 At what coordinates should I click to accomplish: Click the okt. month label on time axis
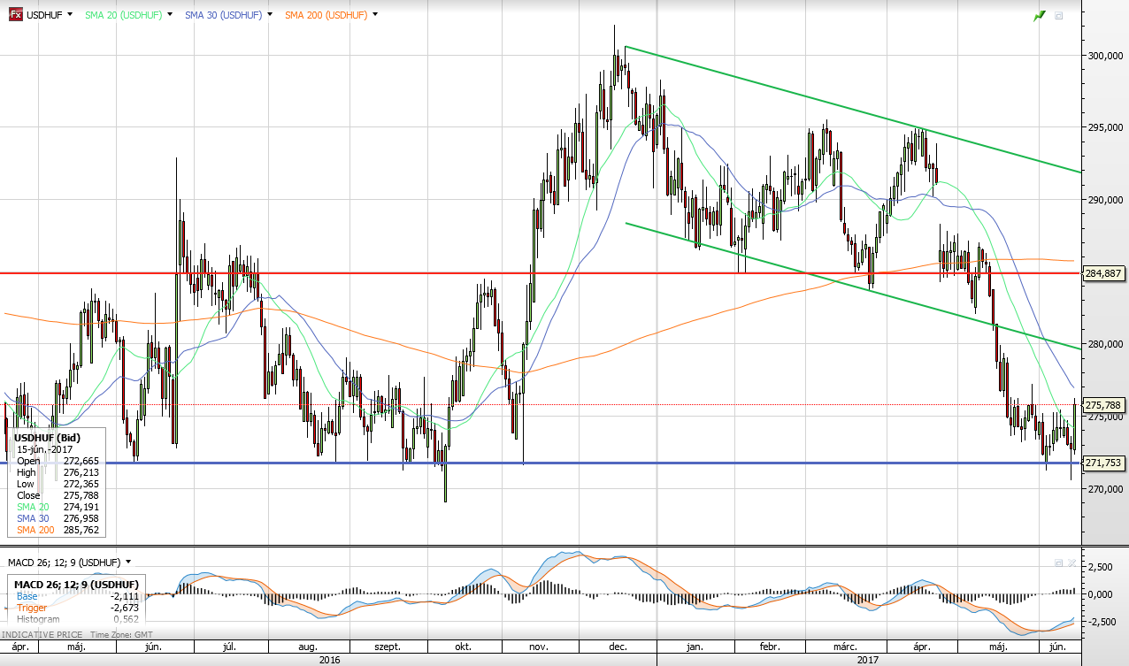coord(463,647)
